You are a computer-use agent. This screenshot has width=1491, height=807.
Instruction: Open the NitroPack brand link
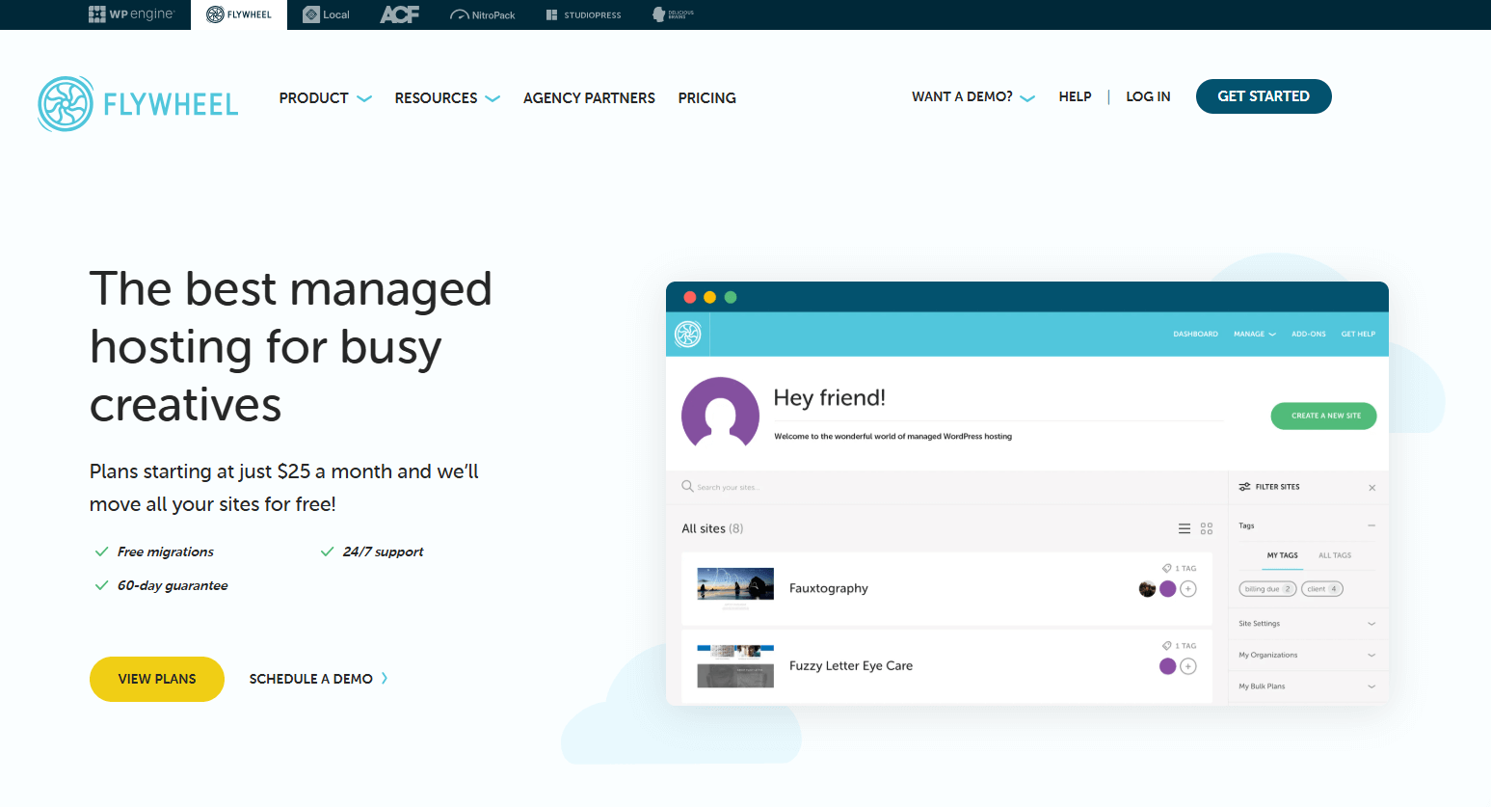coord(483,14)
